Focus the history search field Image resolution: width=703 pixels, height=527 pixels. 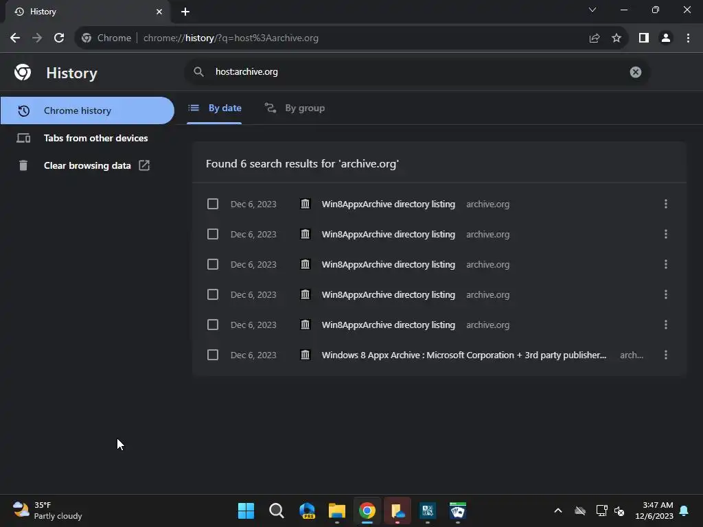pyautogui.click(x=417, y=72)
